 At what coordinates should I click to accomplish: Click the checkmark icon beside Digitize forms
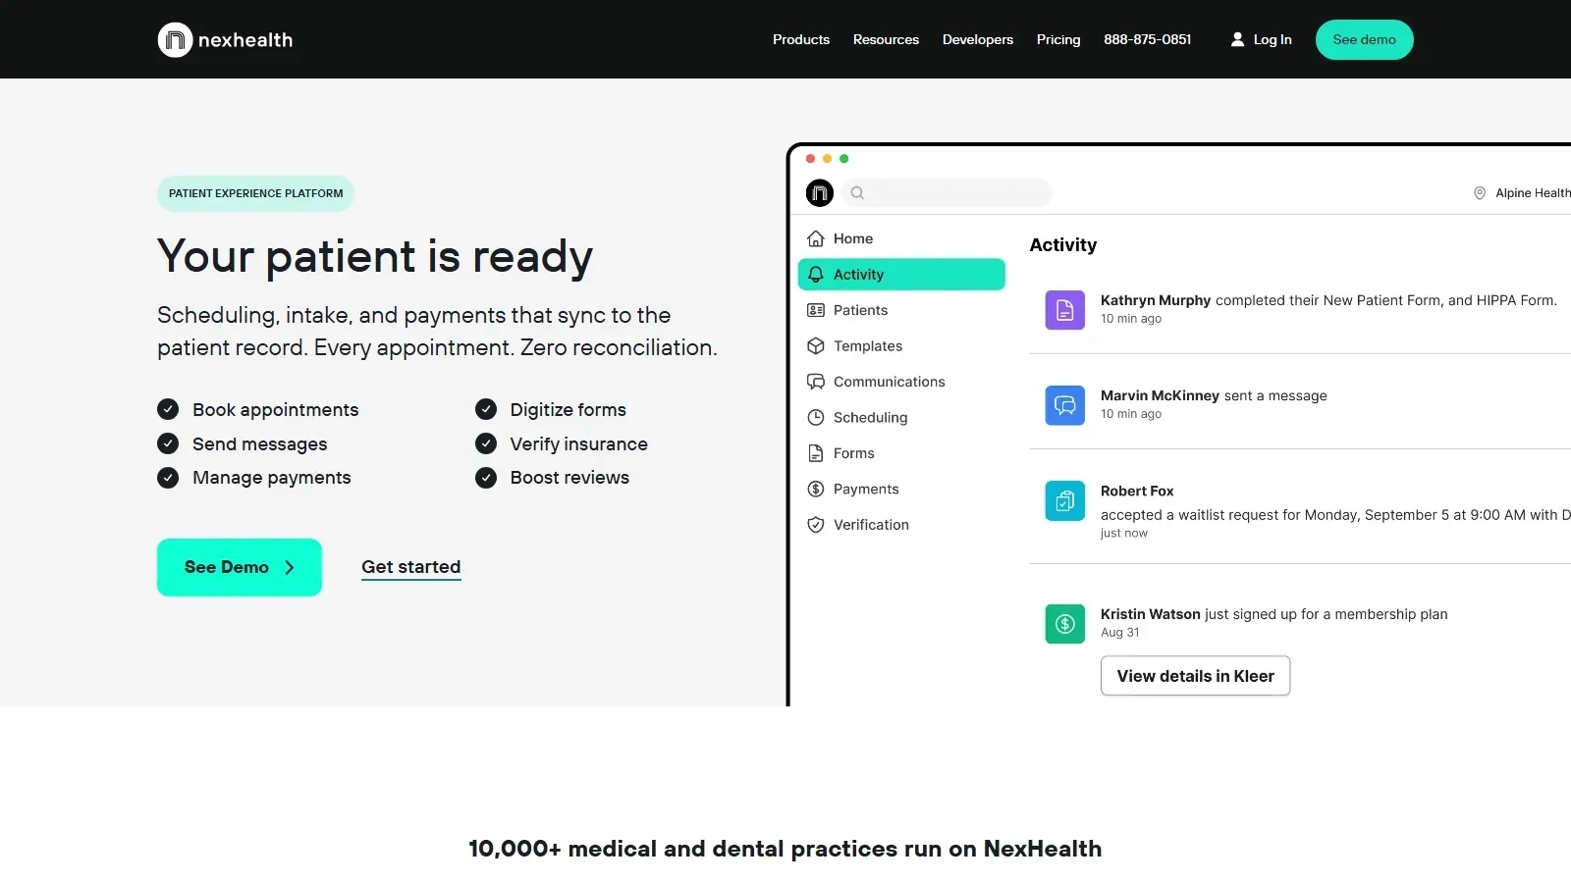click(486, 409)
